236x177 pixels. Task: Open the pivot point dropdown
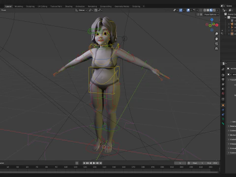[x=91, y=10]
